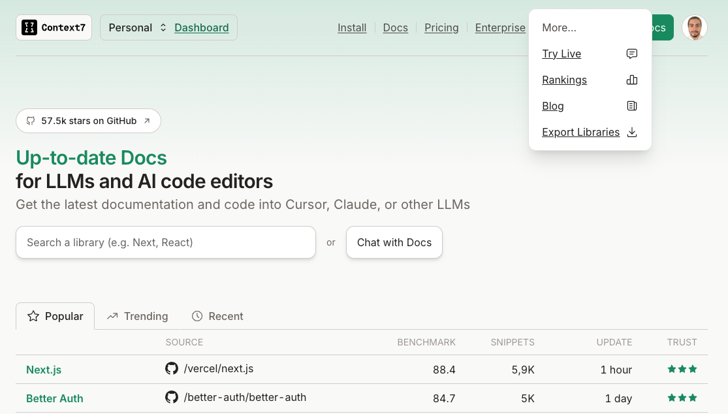Click the 1 day update value

click(618, 399)
